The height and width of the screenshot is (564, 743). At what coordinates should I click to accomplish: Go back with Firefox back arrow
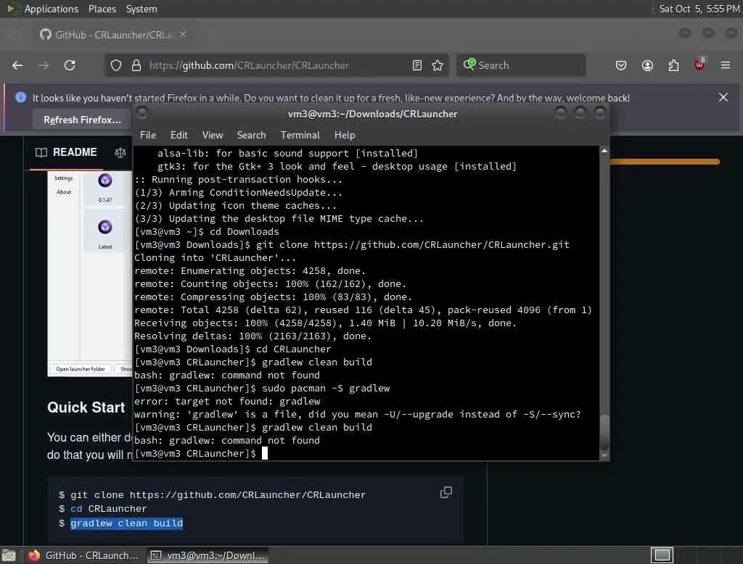17,65
